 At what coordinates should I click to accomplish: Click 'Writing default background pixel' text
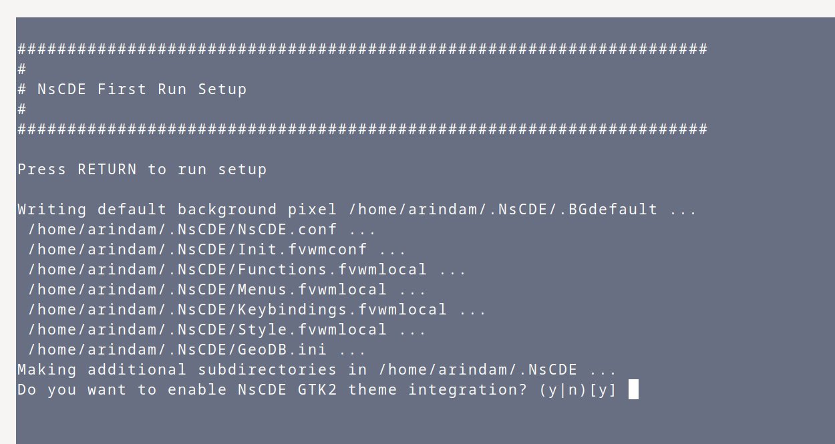coord(177,209)
